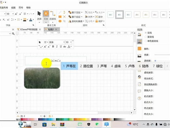
Task: Choose IME candidate 4 卤味
Action: (x=116, y=66)
